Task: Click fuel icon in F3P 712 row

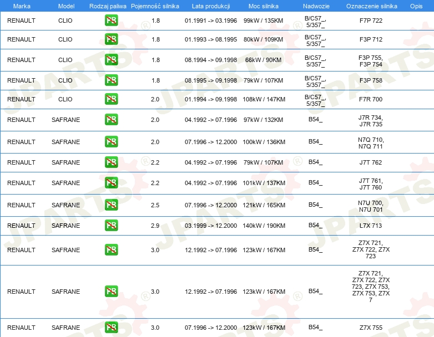Action: (111, 39)
